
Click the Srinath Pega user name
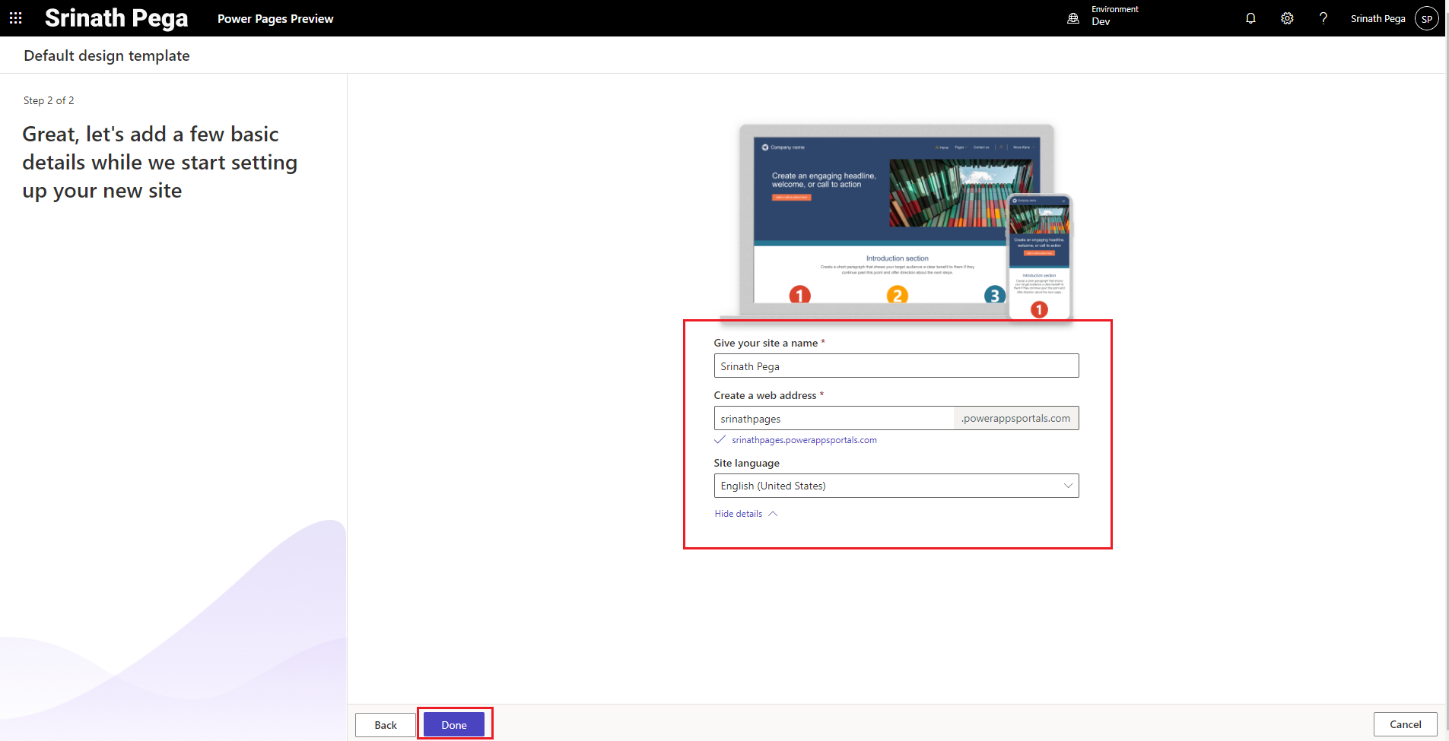[x=1378, y=19]
